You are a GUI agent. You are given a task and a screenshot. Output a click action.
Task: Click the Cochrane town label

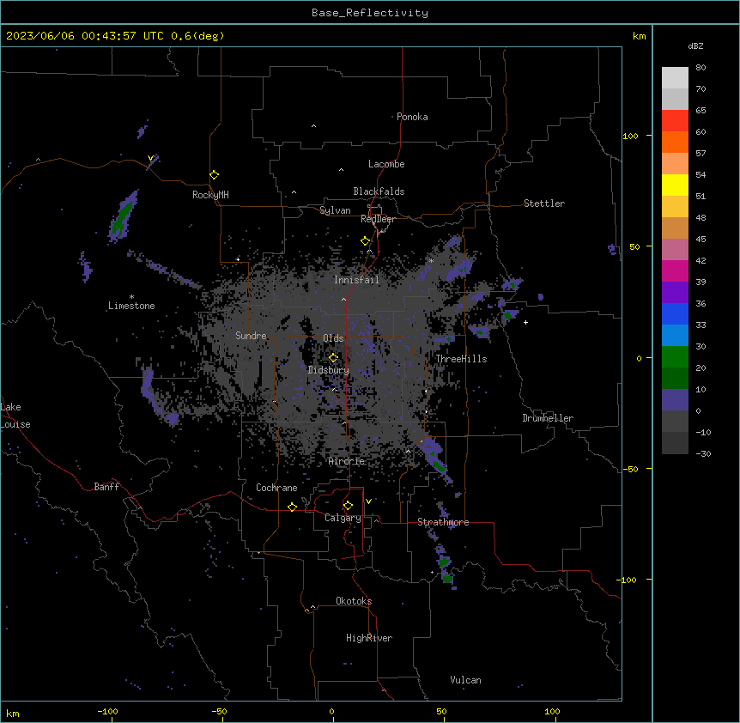pyautogui.click(x=276, y=488)
